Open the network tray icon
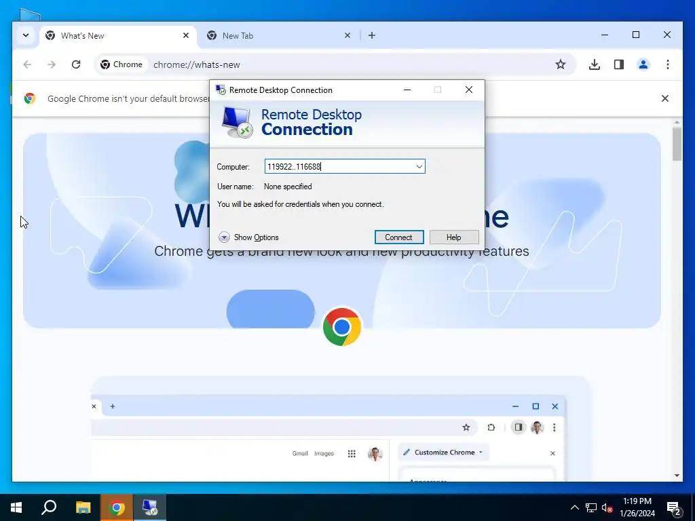The image size is (695, 521). coord(591,507)
